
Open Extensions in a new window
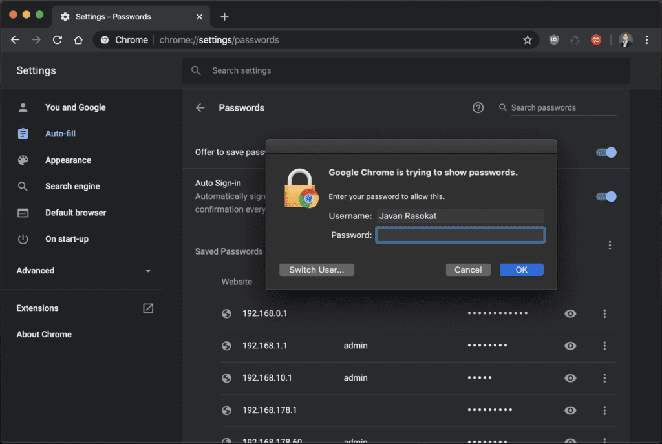(x=148, y=308)
